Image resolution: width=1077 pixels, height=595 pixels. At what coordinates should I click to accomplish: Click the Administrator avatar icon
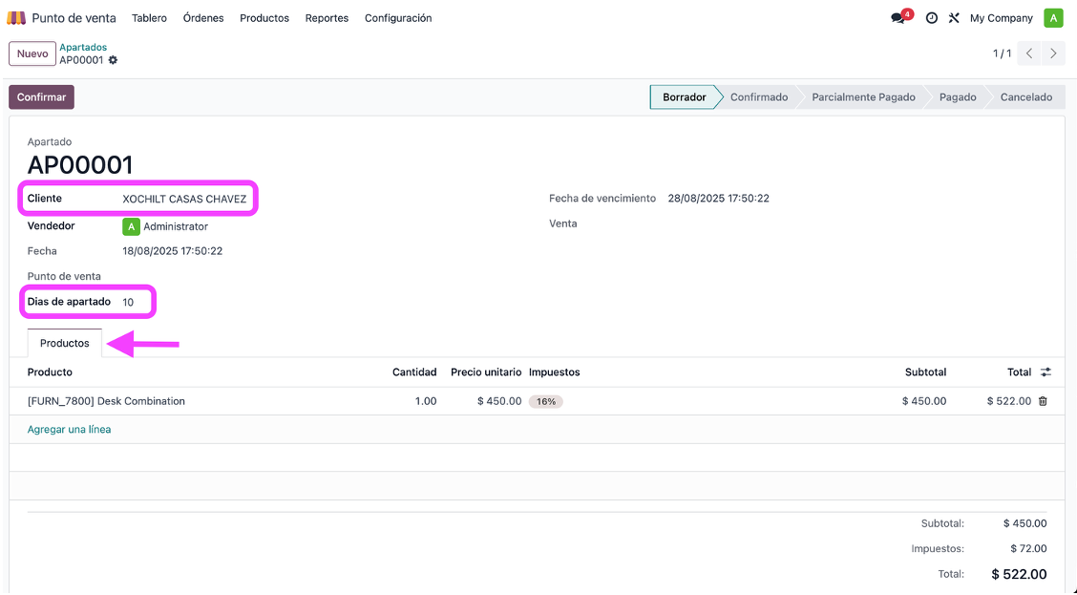point(131,226)
